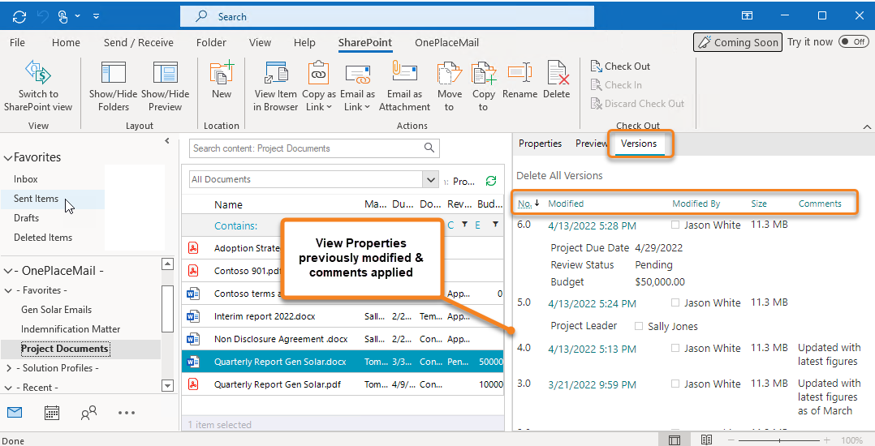Image resolution: width=875 pixels, height=446 pixels.
Task: Collapse the Favorites section
Action: point(8,158)
